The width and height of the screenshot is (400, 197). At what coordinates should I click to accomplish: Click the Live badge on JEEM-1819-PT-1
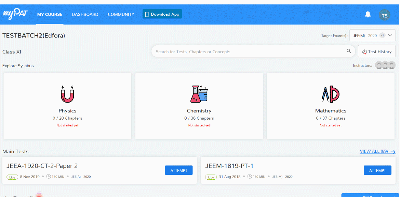click(x=211, y=177)
